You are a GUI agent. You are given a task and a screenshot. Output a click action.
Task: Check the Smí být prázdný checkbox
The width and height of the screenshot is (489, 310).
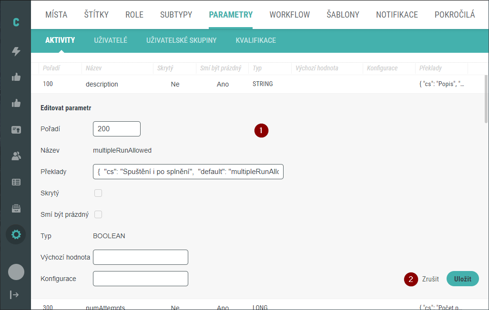[x=98, y=214]
